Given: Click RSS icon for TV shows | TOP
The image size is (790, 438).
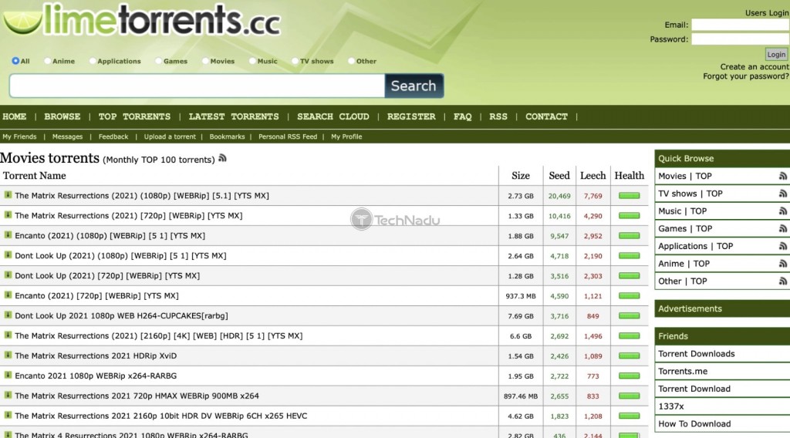Looking at the screenshot, I should click(x=782, y=194).
